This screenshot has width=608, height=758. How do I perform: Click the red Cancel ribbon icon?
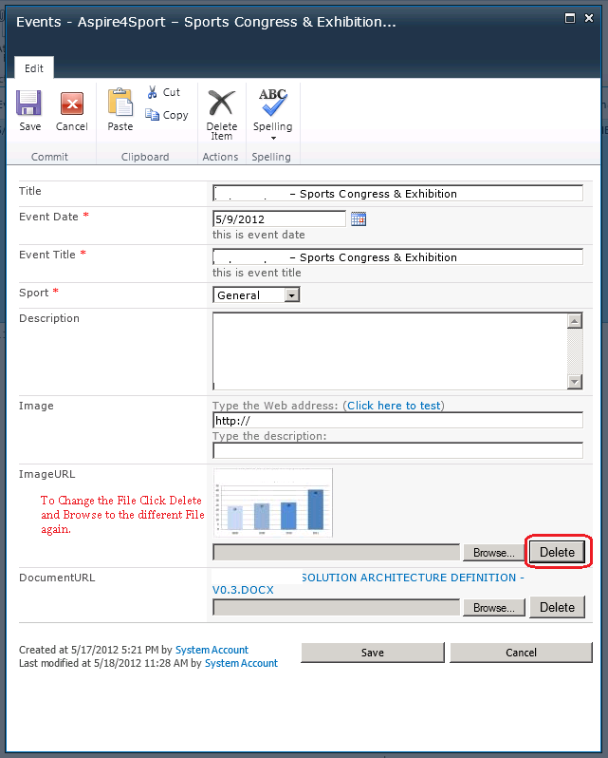tap(72, 104)
